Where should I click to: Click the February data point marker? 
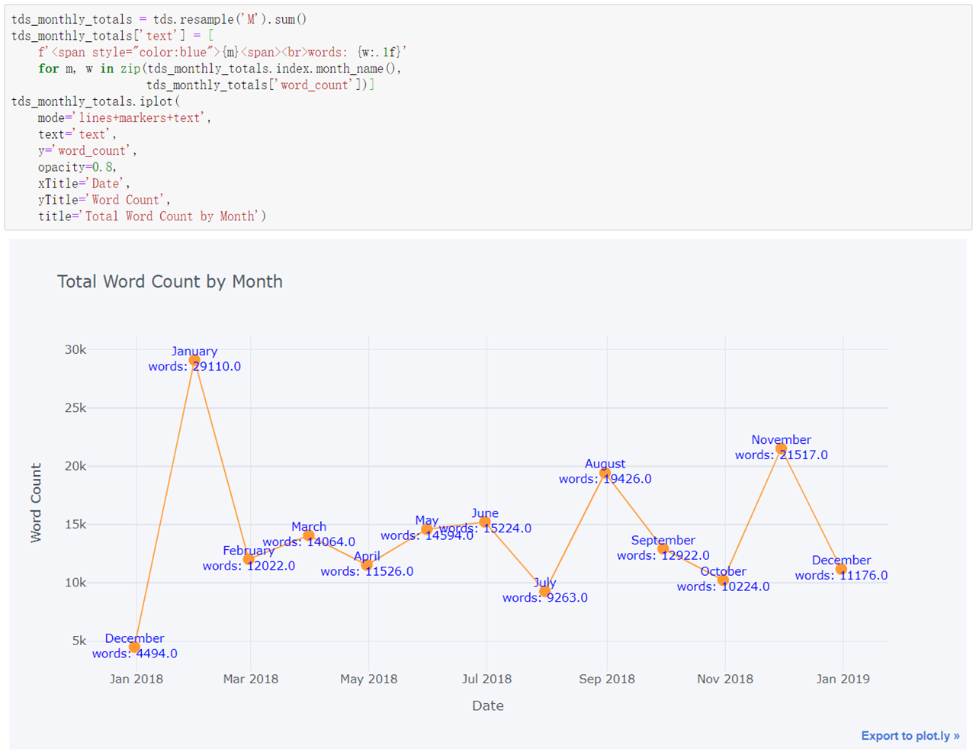249,557
